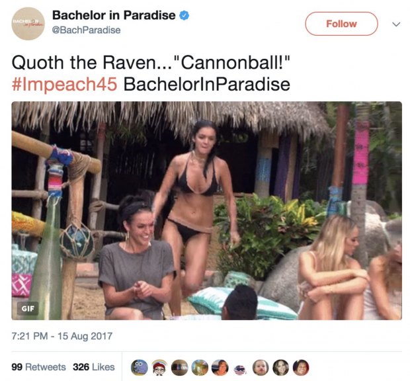Open the fifth liker avatar in the row
410x381 pixels.
[220, 367]
